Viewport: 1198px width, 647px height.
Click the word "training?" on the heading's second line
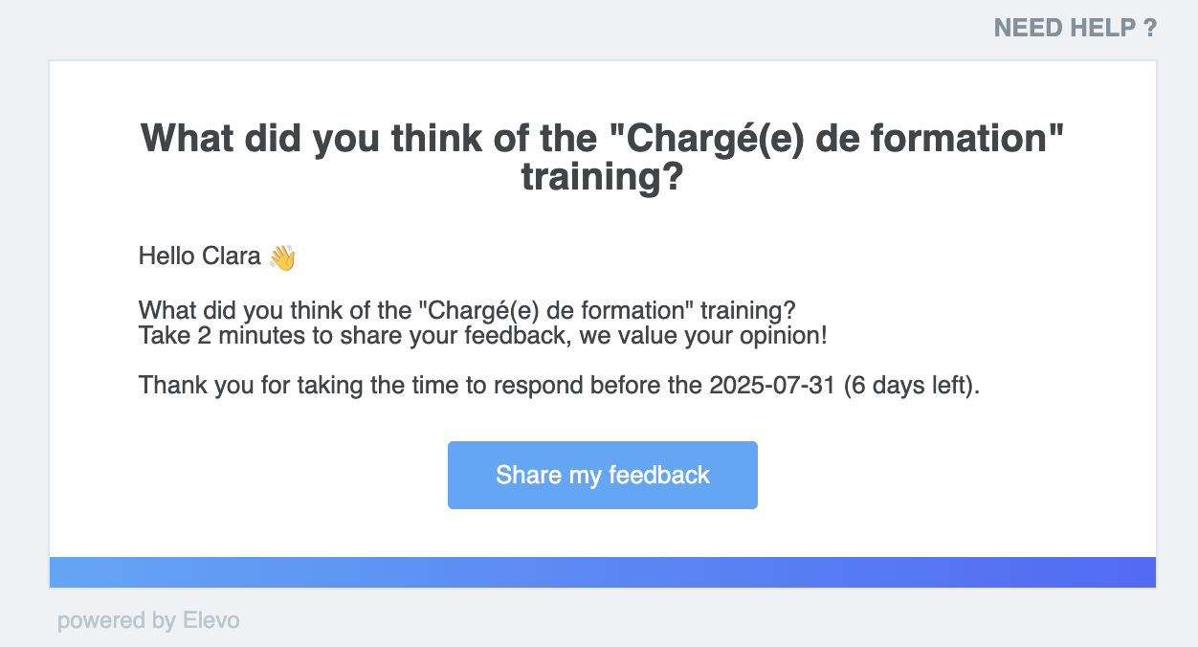click(603, 179)
